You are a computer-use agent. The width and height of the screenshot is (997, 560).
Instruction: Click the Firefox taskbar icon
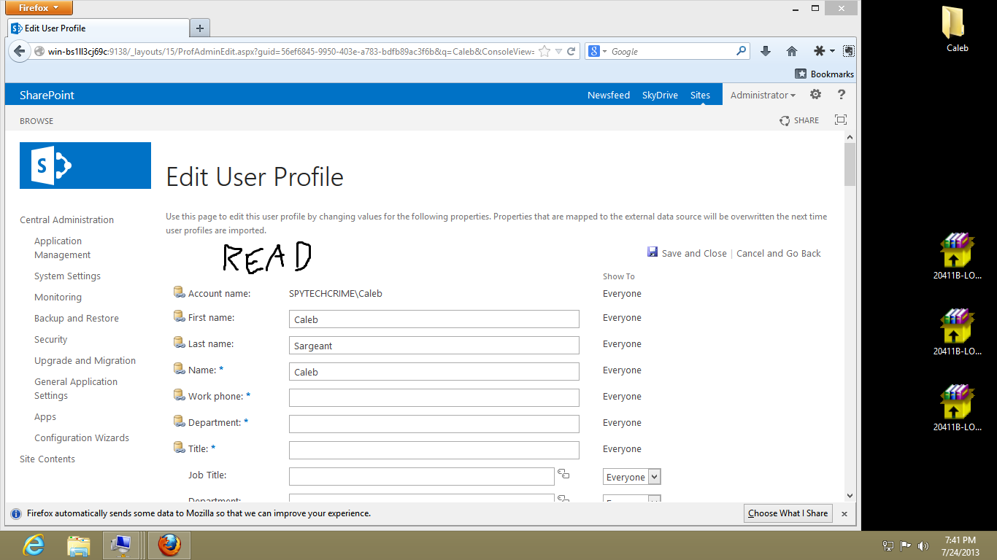click(x=169, y=545)
